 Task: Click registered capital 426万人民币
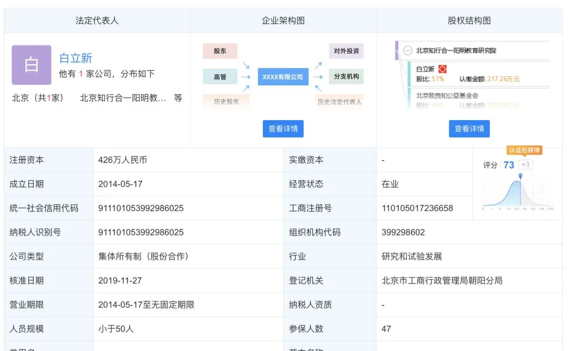coord(122,160)
